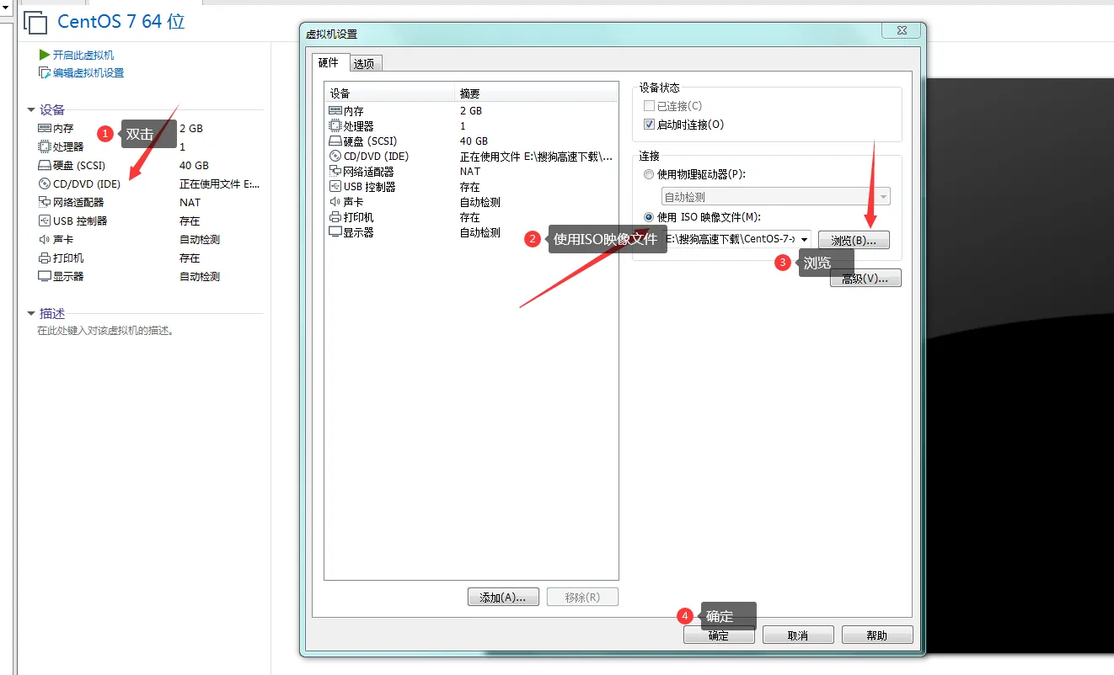1114x675 pixels.
Task: Click 显示器 icon in settings dialog list
Action: point(335,232)
